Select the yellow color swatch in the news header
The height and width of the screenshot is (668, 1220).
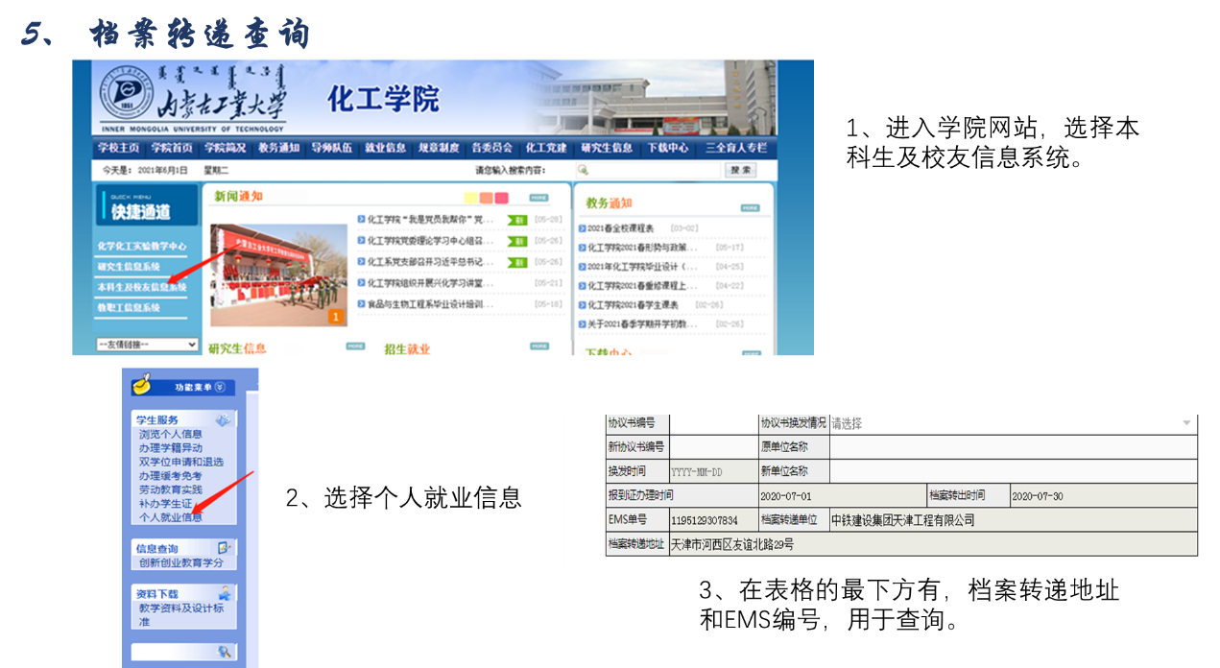coord(470,198)
